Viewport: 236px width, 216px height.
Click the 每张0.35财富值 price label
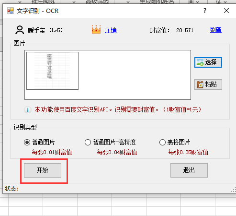(x=188, y=152)
